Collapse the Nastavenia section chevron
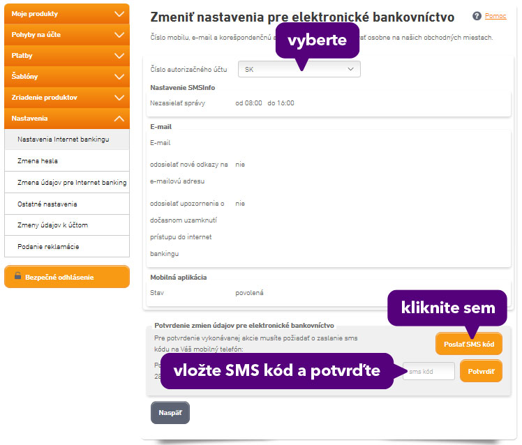522x445 pixels. tap(119, 119)
